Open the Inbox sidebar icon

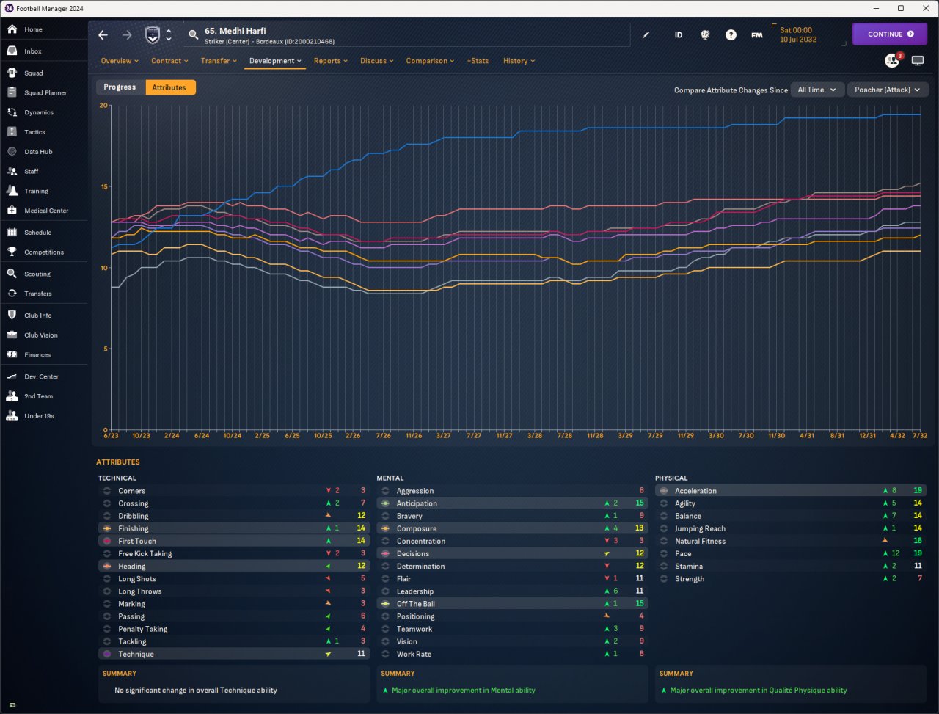tap(12, 51)
